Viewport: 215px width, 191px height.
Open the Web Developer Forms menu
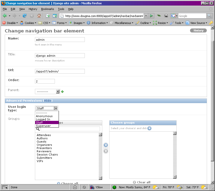pyautogui.click(x=59, y=23)
